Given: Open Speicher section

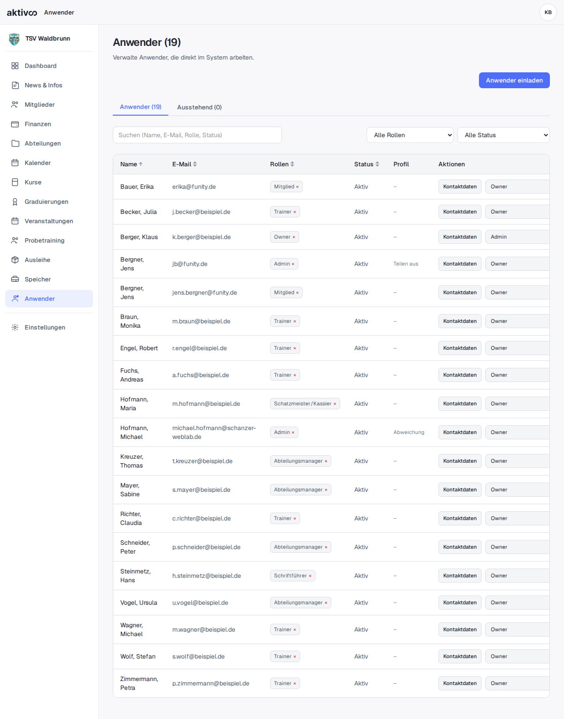Looking at the screenshot, I should [x=49, y=279].
